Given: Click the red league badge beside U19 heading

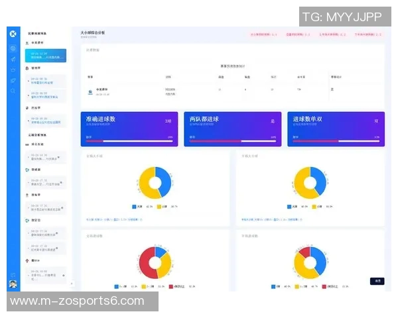Looking at the screenshot, I should [27, 260].
